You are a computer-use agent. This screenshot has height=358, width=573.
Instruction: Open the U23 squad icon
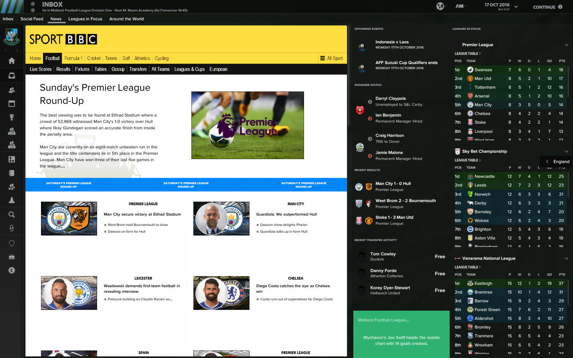pyautogui.click(x=12, y=131)
